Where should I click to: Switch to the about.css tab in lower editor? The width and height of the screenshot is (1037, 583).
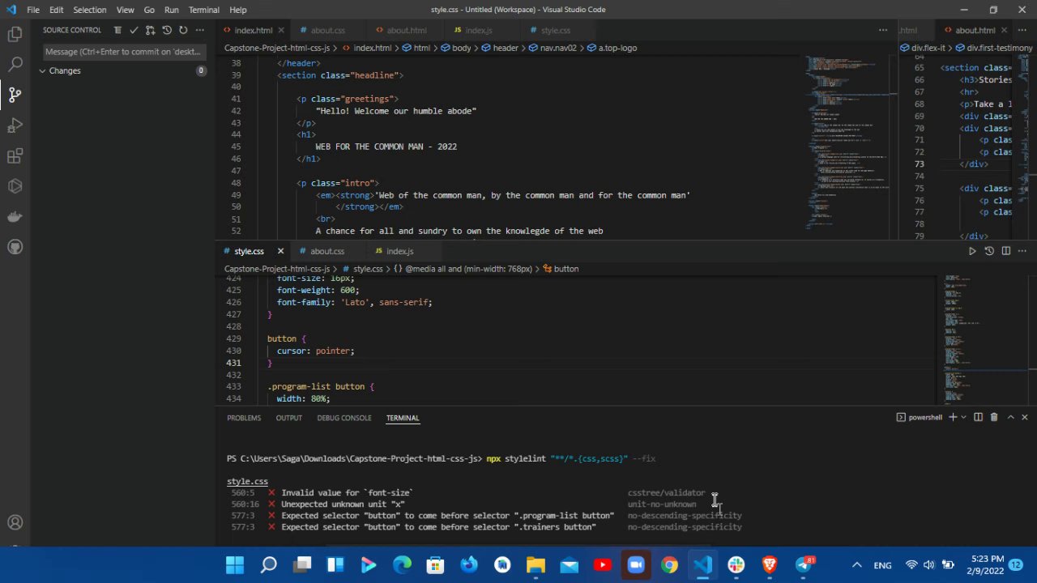click(326, 251)
